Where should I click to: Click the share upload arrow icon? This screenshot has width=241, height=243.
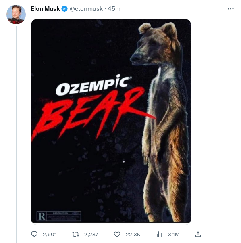click(x=198, y=234)
